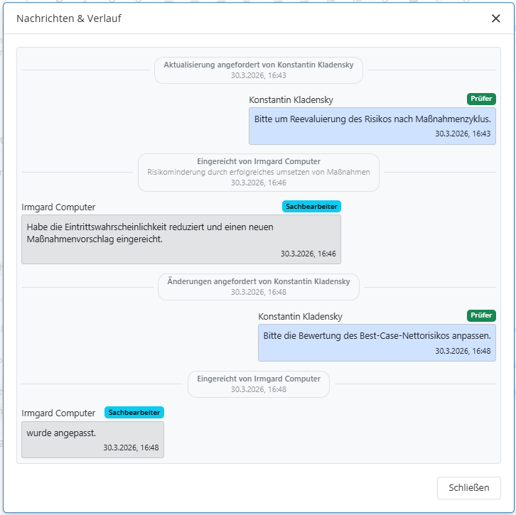Click Sachbearbeiter badge above the Eintrittswahrscheinlichkeit message
The width and height of the screenshot is (516, 515).
click(311, 207)
